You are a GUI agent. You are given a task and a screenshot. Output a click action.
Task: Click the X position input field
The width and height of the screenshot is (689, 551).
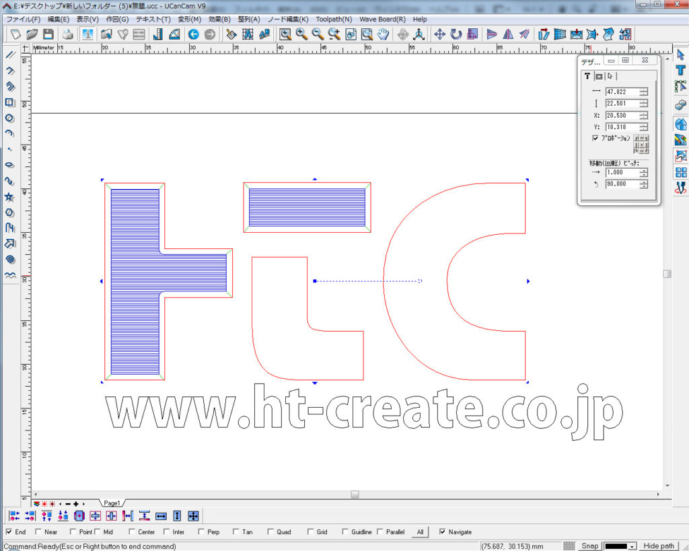(x=622, y=115)
